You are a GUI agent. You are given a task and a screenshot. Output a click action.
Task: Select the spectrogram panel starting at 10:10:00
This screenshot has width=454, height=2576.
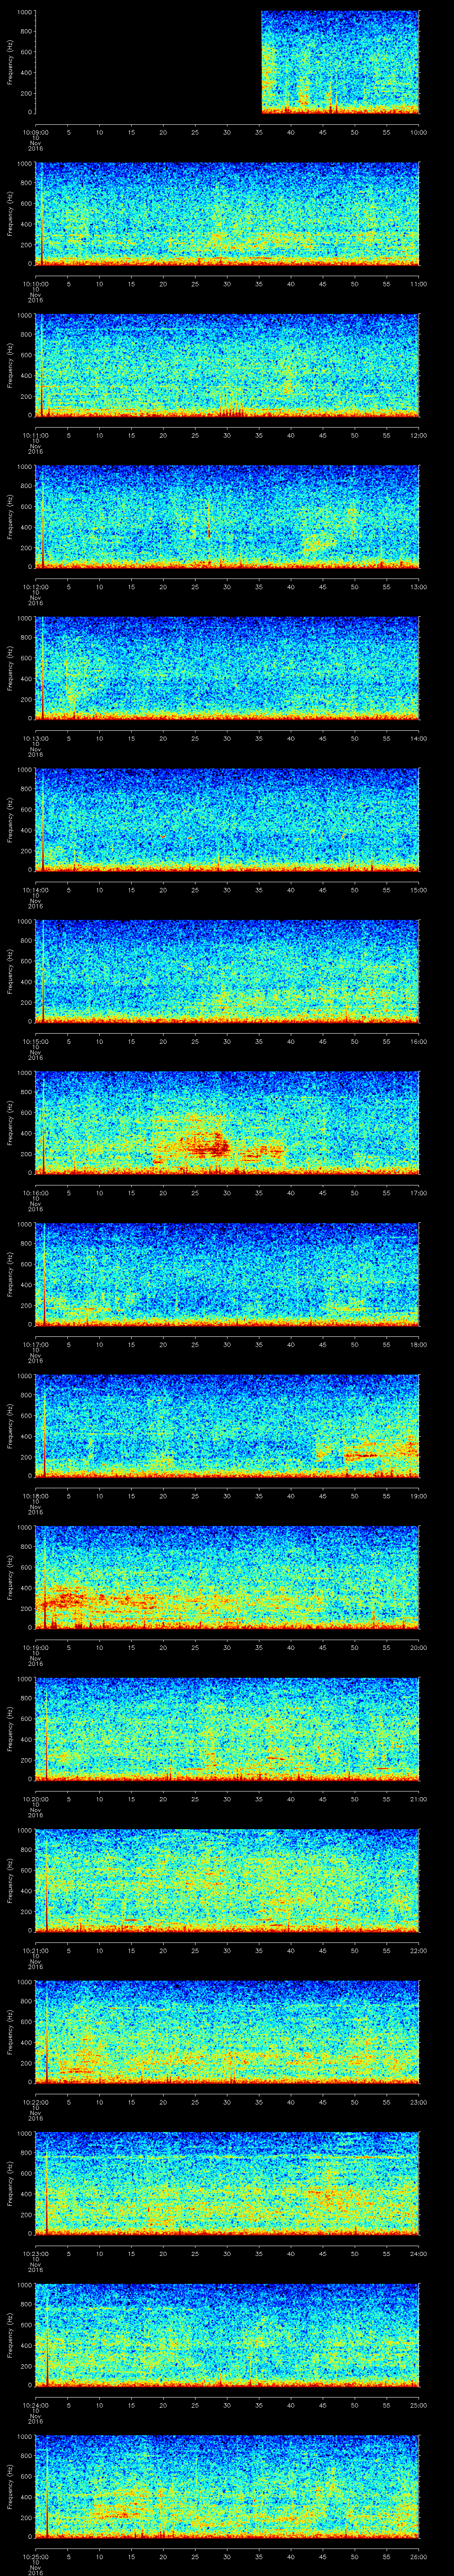pyautogui.click(x=227, y=214)
